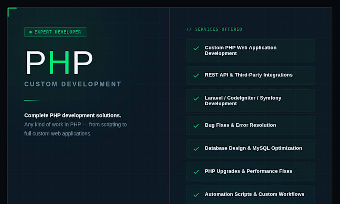Click the Expert Developer badge
Viewport: 340px width, 204px height.
pos(55,32)
